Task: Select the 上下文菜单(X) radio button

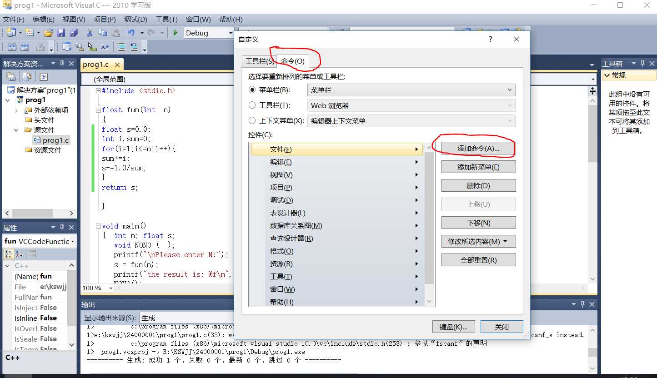Action: [x=252, y=121]
